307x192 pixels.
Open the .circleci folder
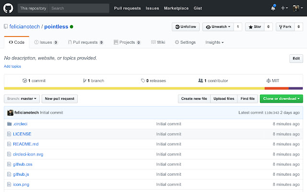(20, 124)
